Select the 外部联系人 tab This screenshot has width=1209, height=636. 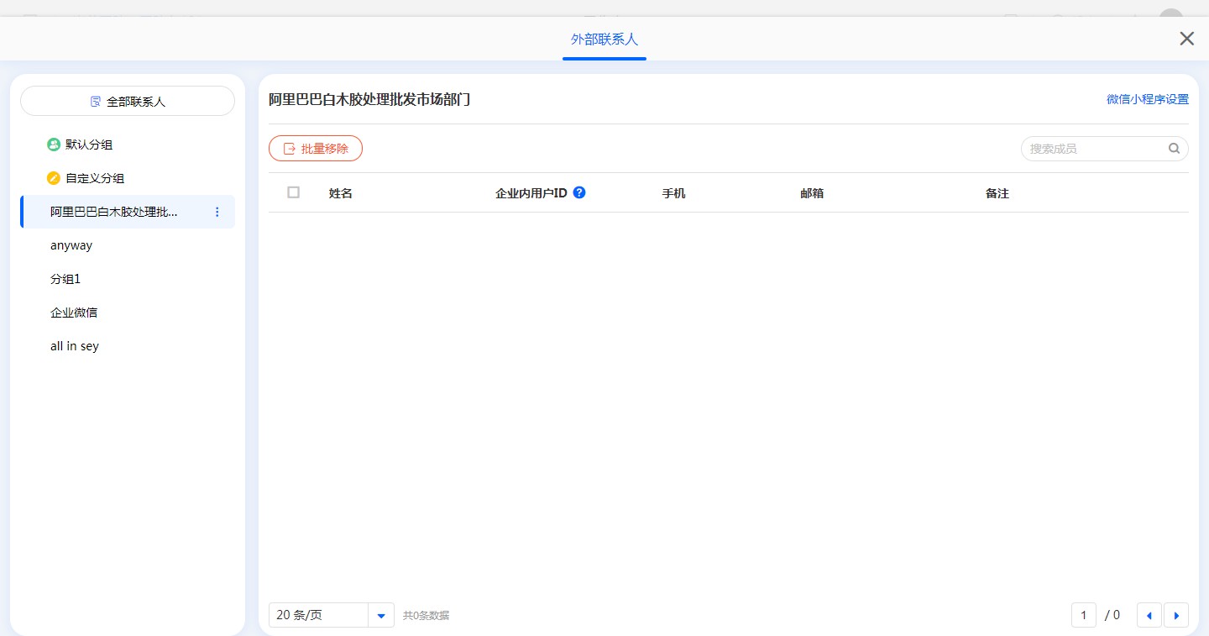pyautogui.click(x=604, y=39)
